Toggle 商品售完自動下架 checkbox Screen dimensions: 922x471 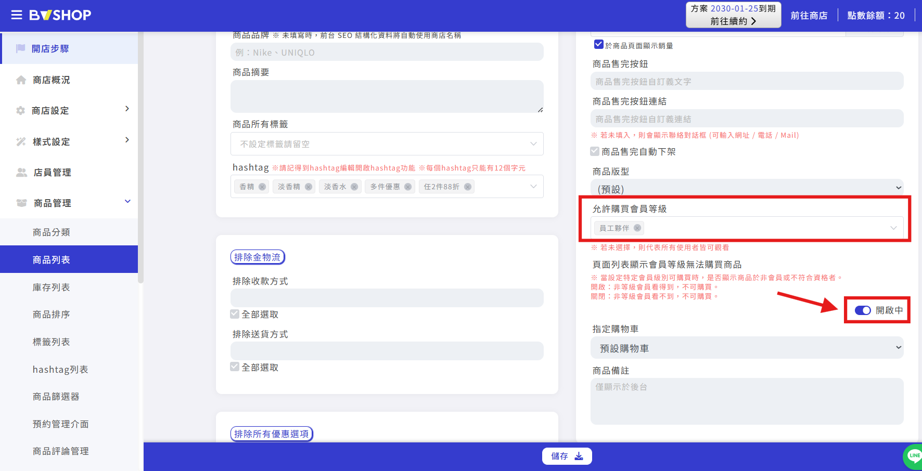pos(595,151)
